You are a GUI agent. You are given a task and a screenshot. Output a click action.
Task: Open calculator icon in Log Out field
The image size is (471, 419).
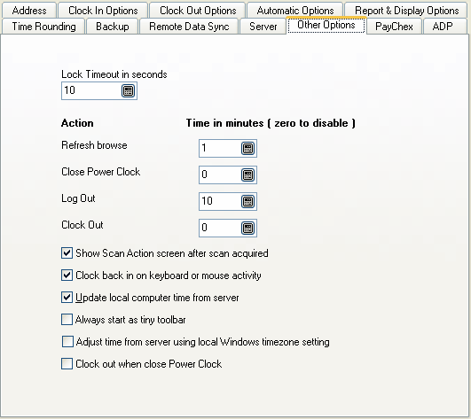coord(247,201)
